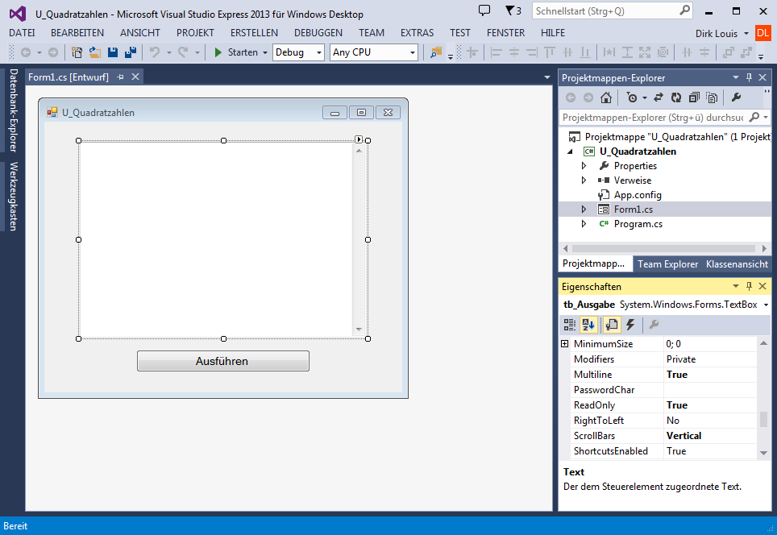Click the refresh icon in Projektmappen-Explorer
Image resolution: width=777 pixels, height=535 pixels.
tap(676, 97)
